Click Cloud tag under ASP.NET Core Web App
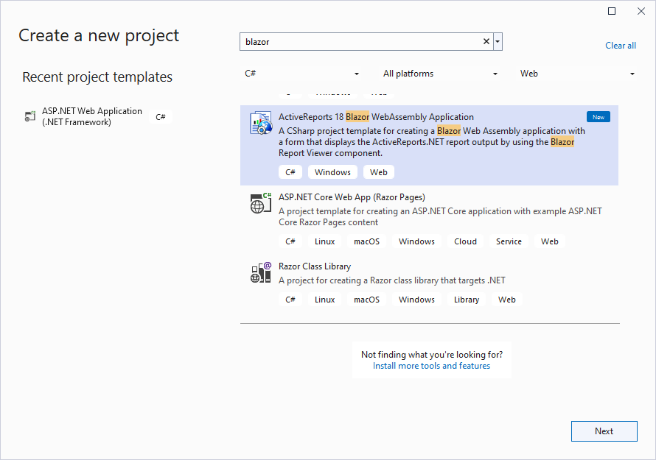The height and width of the screenshot is (460, 656). pos(465,241)
